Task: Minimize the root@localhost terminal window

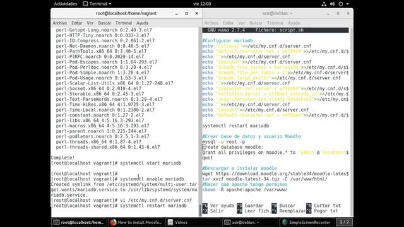Action: (x=177, y=13)
